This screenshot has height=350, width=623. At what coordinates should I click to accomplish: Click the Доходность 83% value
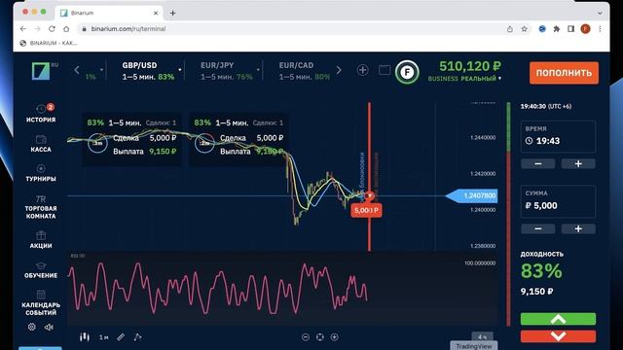(541, 271)
